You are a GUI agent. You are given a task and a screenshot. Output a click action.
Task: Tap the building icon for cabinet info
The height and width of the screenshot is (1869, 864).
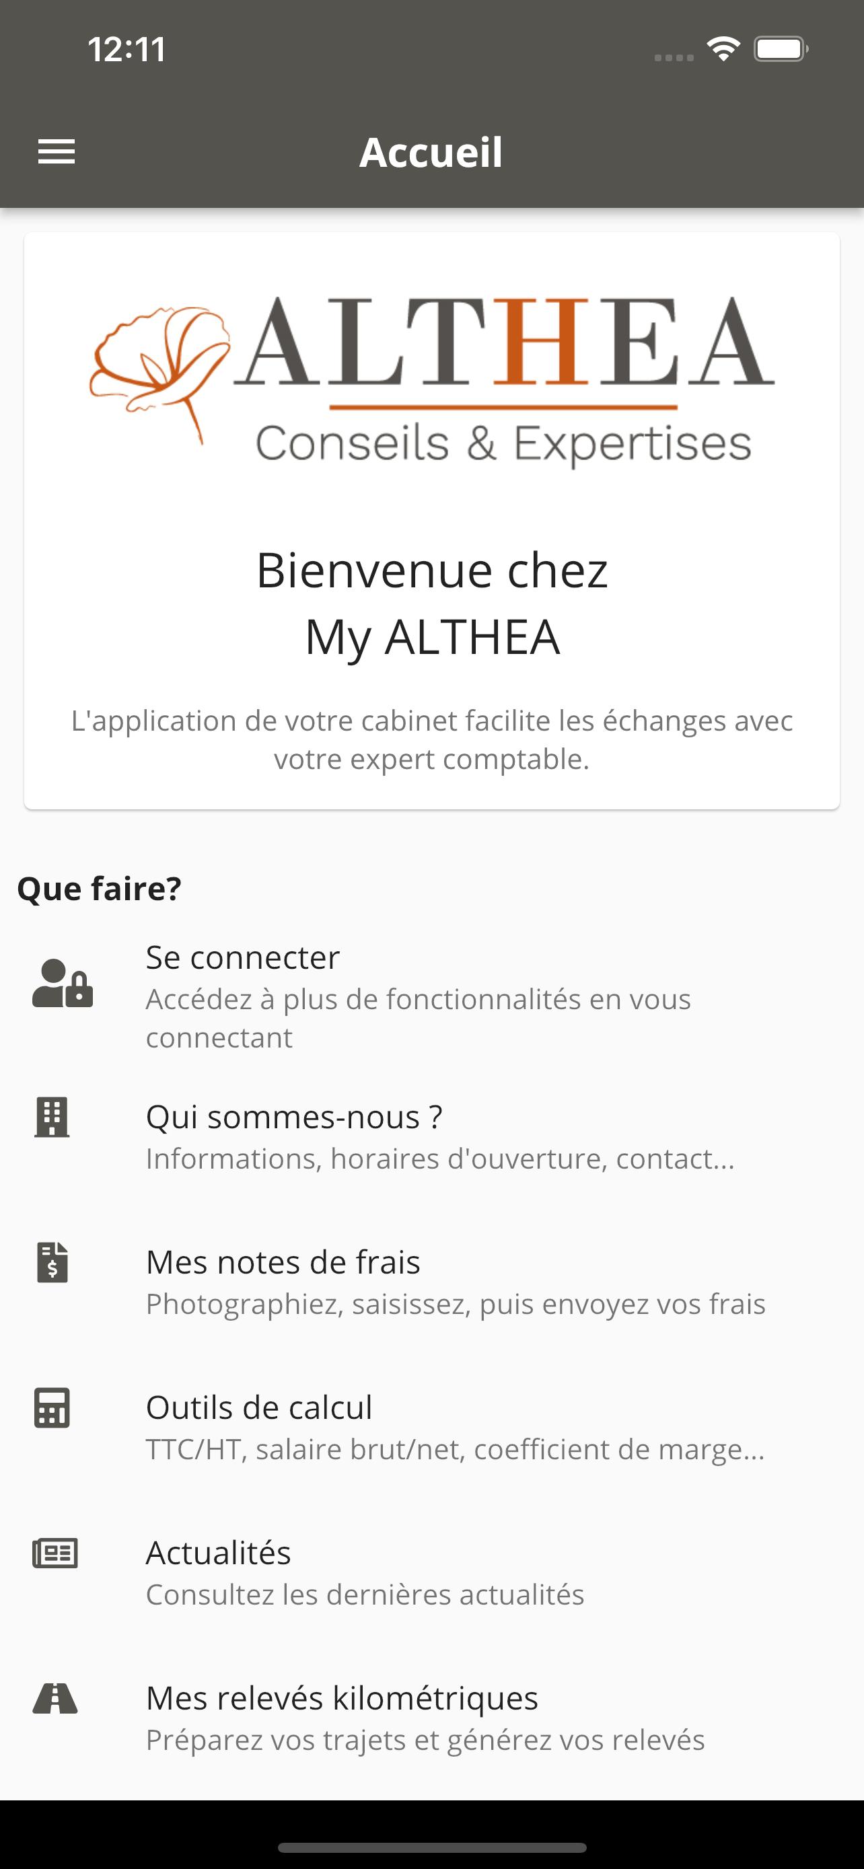point(52,1117)
